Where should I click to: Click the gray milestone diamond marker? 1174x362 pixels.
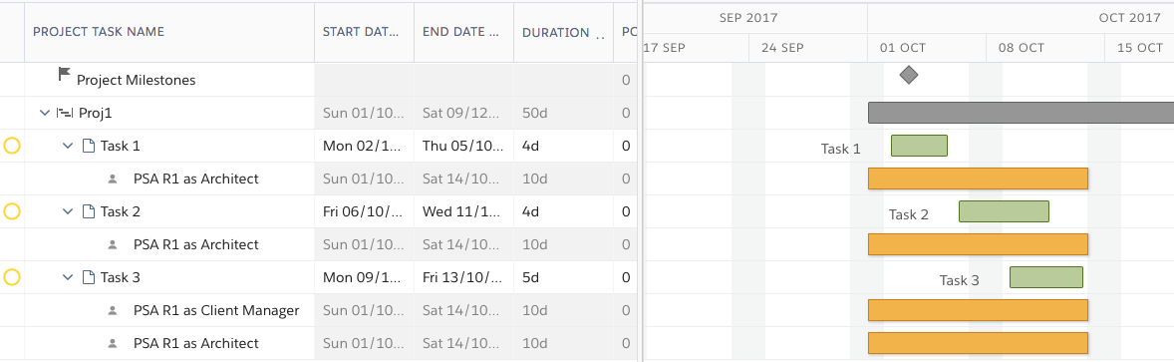click(909, 74)
